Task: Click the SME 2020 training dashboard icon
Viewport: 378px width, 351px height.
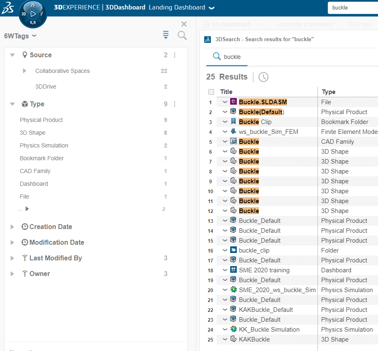Action: click(x=233, y=270)
